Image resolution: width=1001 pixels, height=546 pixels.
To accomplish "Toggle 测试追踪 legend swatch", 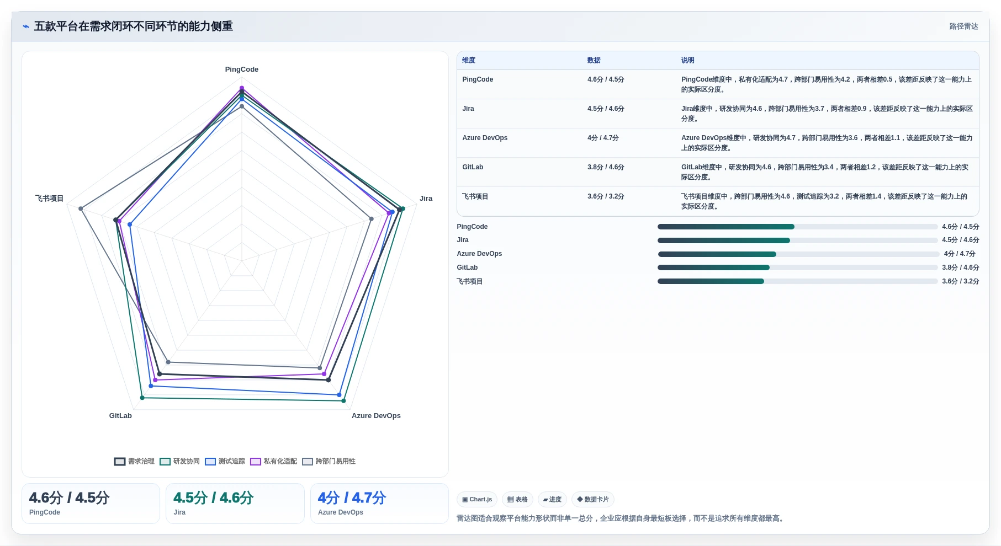I will coord(210,462).
